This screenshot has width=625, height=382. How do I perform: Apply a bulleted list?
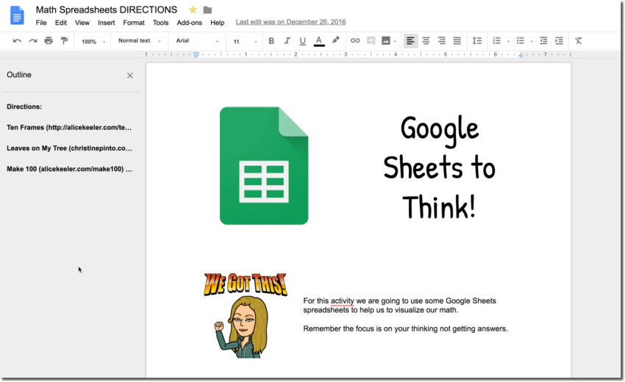pos(520,40)
